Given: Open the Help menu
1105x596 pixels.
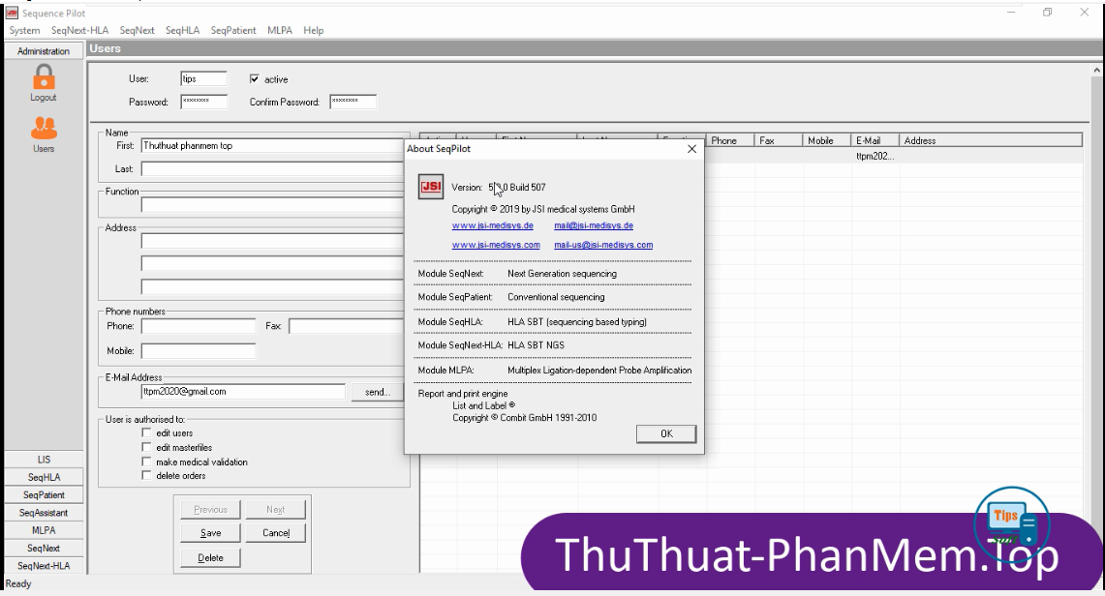Looking at the screenshot, I should click(x=314, y=30).
